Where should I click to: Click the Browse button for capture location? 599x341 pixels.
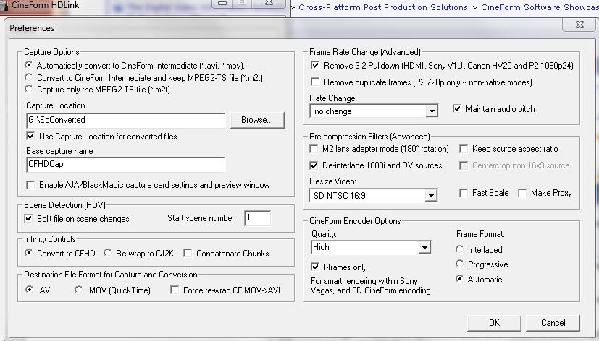click(257, 120)
